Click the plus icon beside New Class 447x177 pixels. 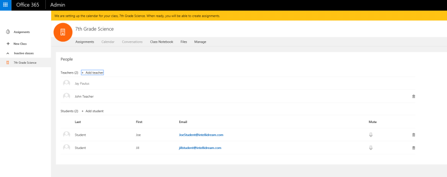(8, 44)
